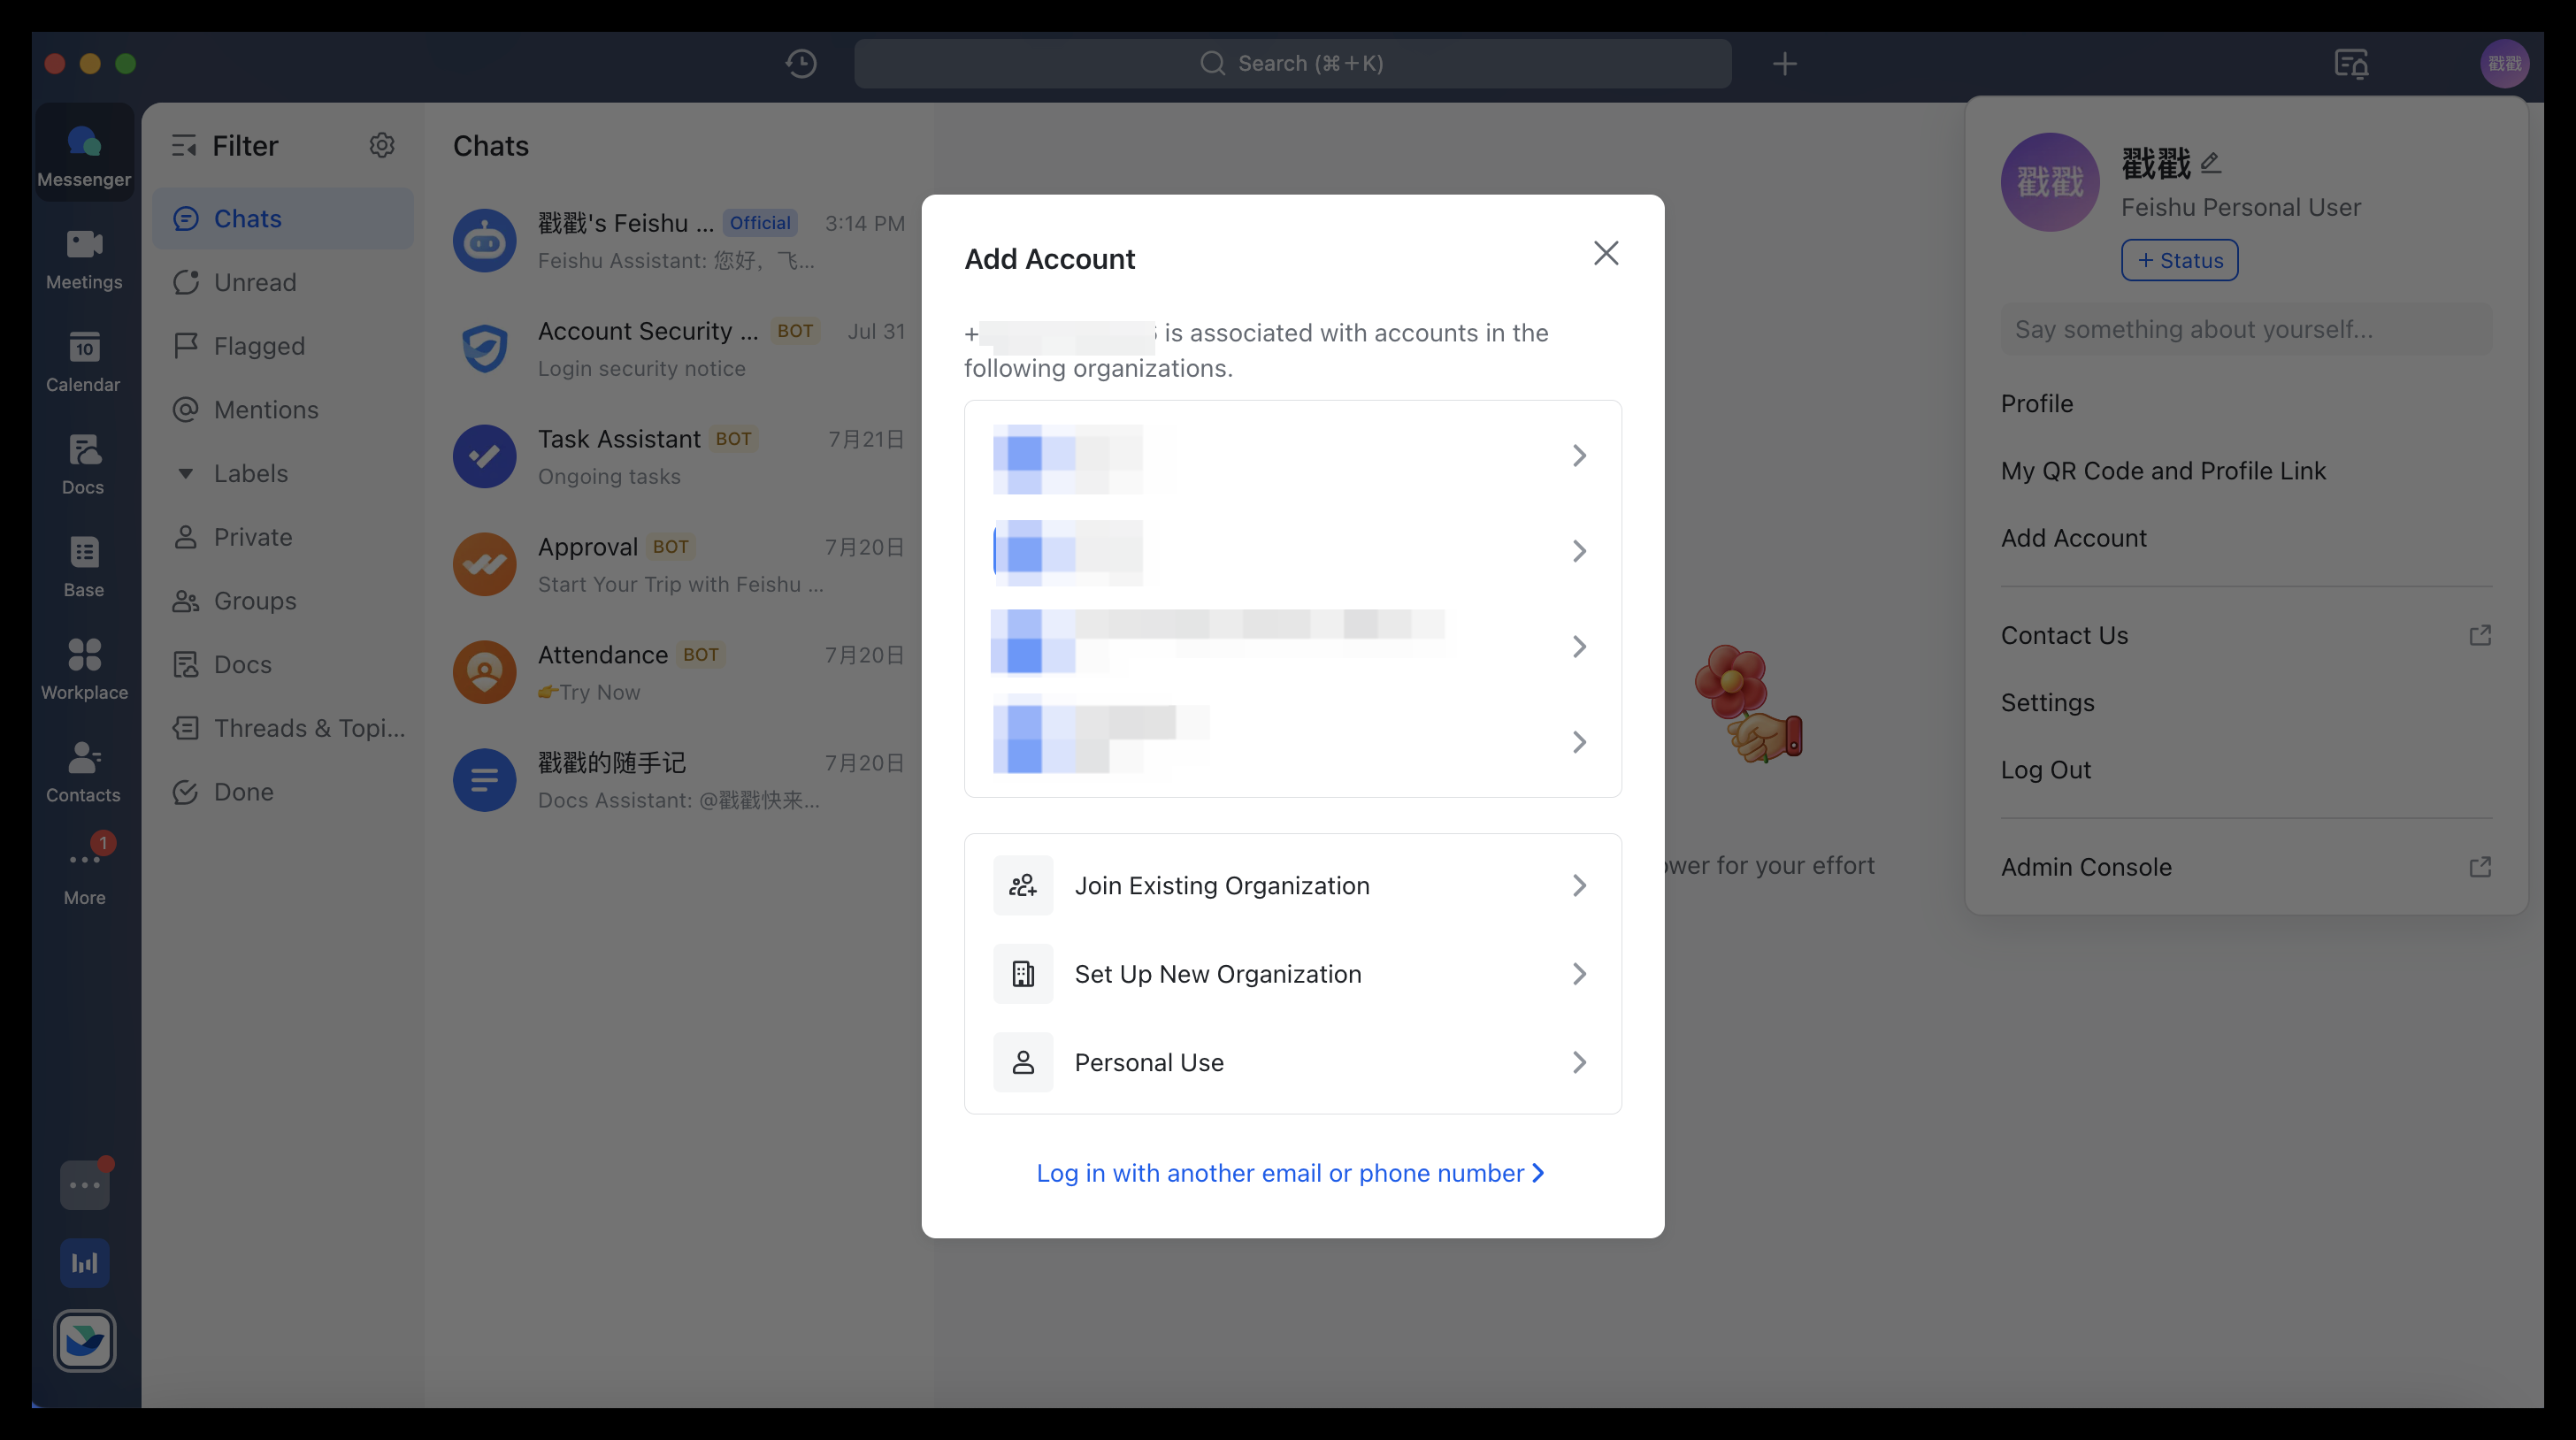Click the Search input field

(x=1292, y=64)
